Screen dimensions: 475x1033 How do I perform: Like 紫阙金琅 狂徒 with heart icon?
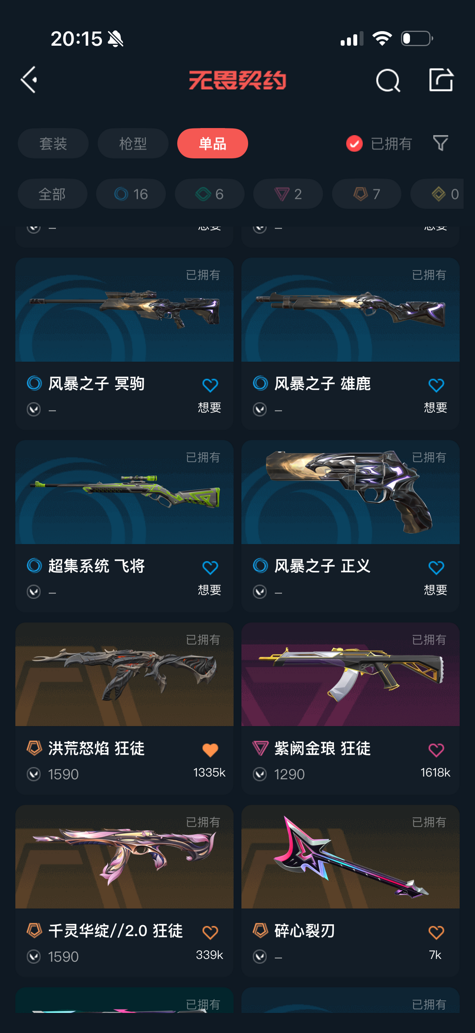(436, 750)
